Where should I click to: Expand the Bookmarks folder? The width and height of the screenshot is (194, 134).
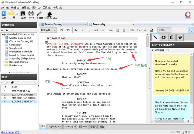[4, 65]
